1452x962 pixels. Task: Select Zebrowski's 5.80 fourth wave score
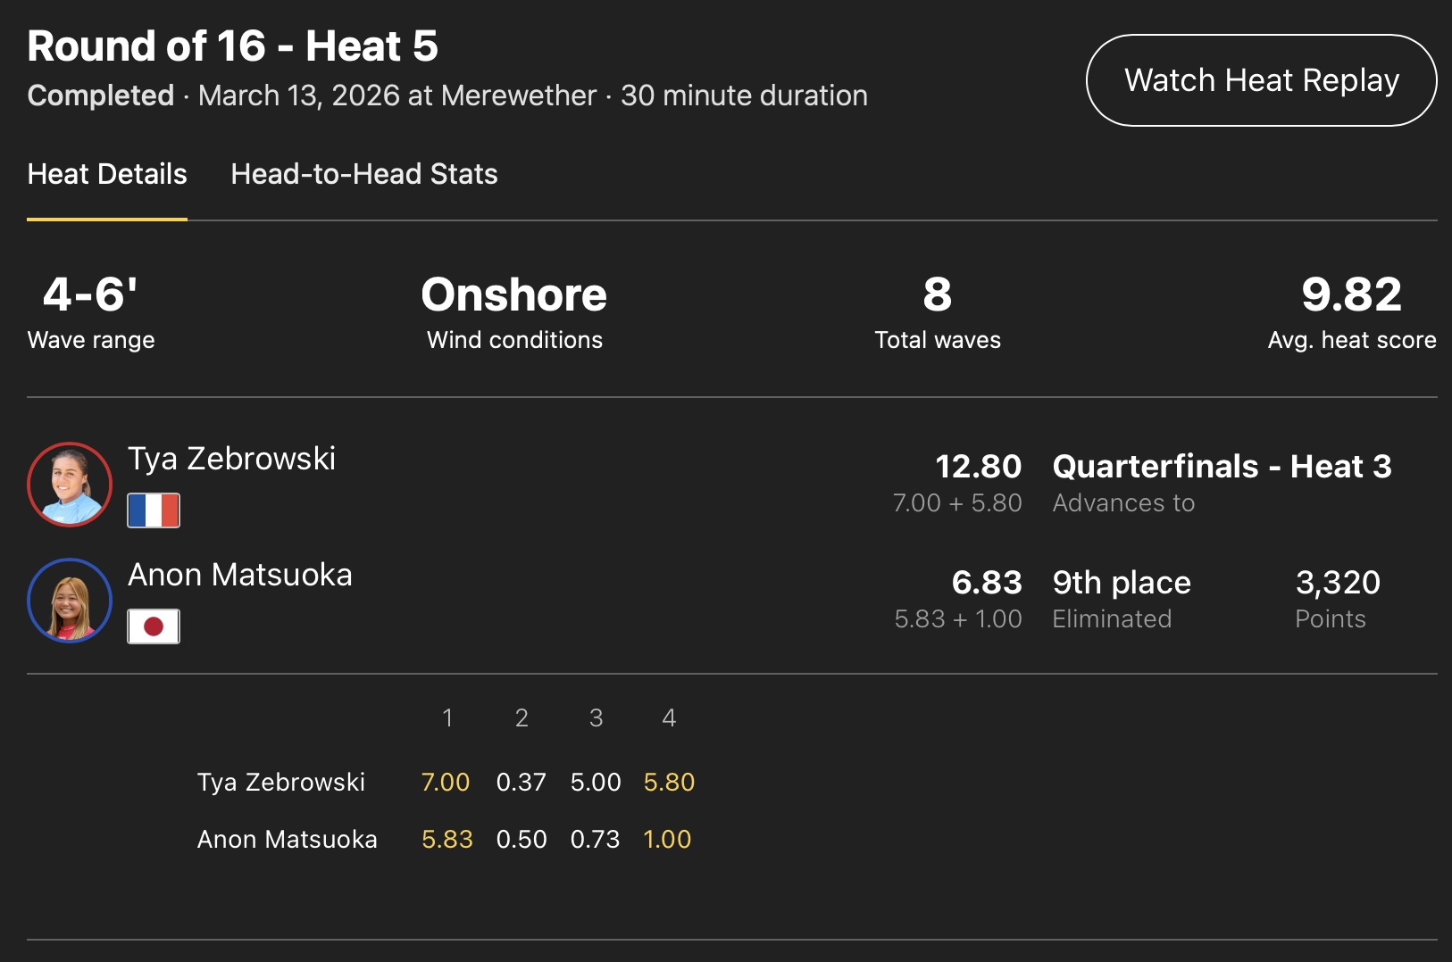[x=669, y=783]
